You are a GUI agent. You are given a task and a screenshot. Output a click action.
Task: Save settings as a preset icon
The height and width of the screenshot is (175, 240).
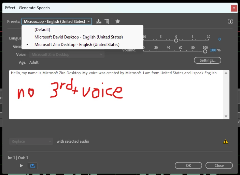99,21
